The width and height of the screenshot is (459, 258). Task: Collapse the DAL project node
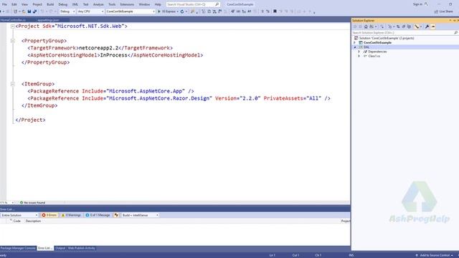click(x=355, y=47)
